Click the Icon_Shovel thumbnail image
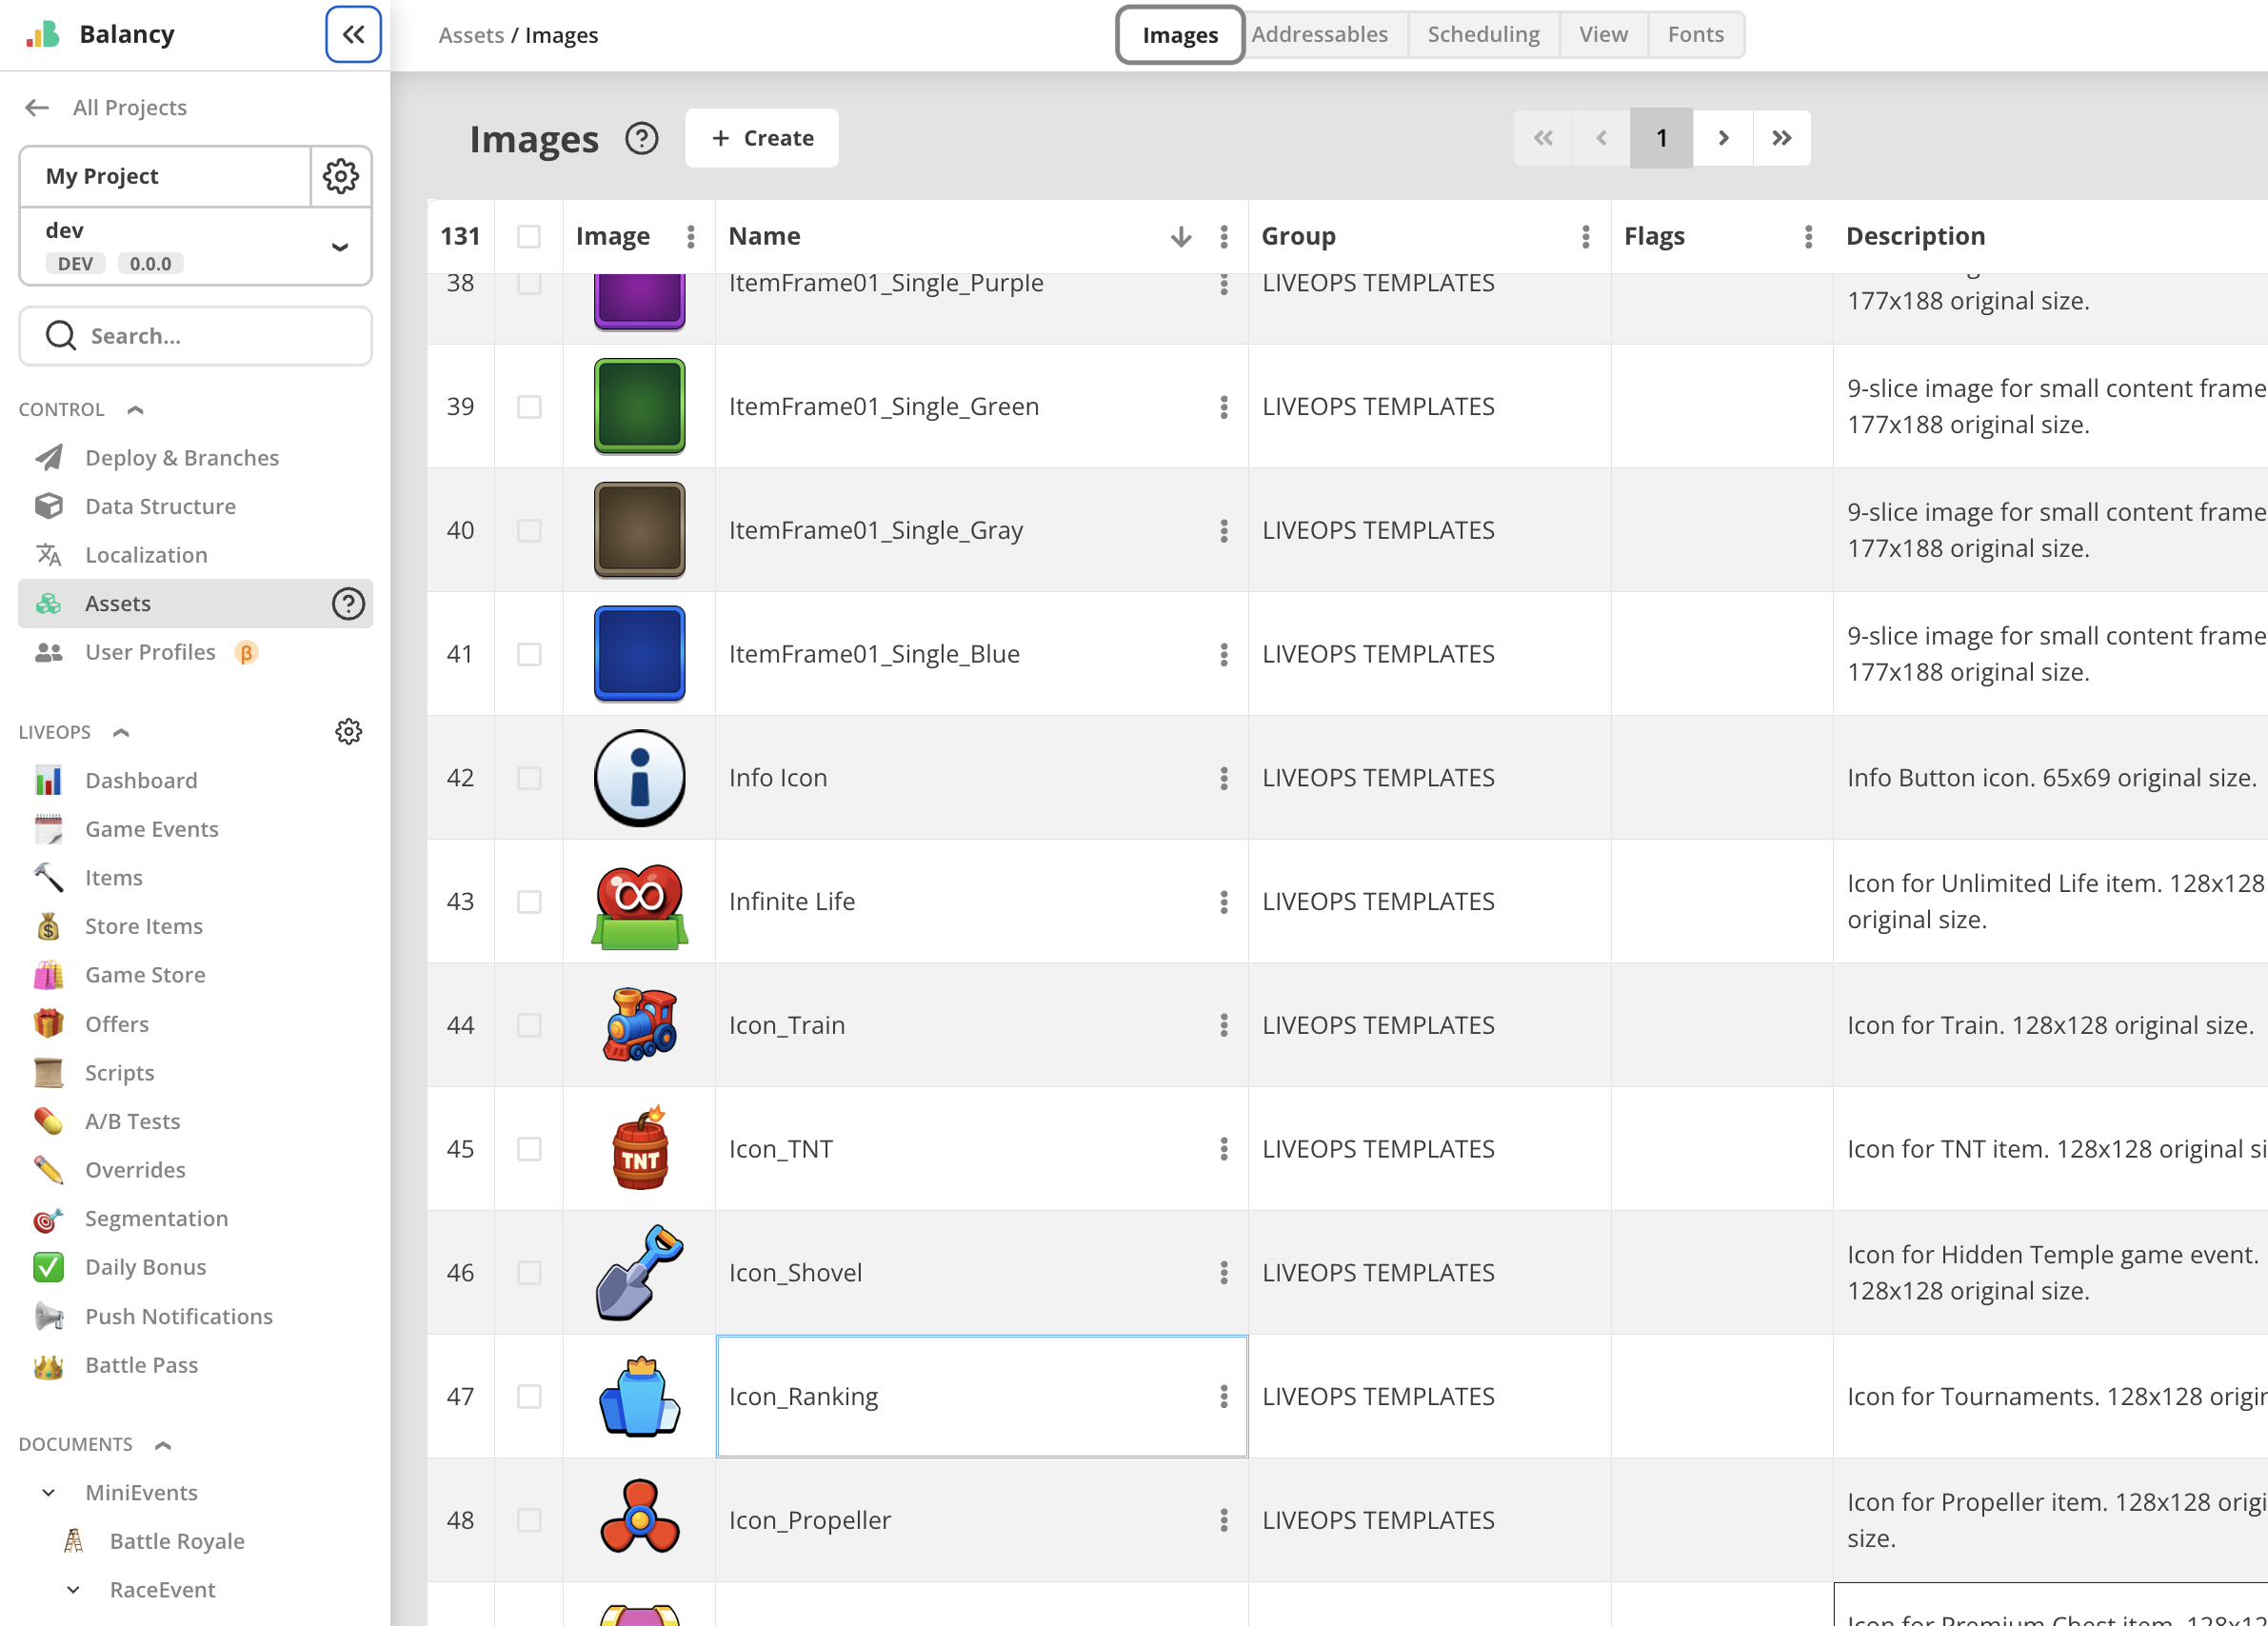Image resolution: width=2268 pixels, height=1626 pixels. tap(640, 1272)
